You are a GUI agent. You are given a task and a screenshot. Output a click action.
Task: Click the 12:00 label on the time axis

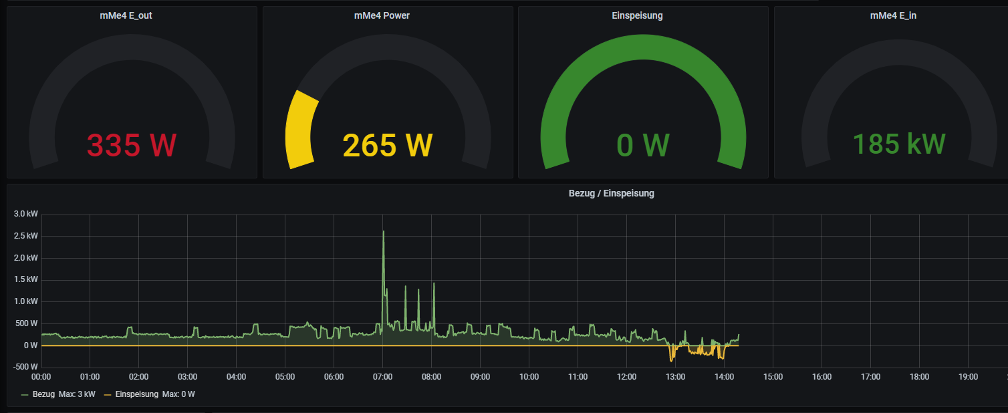pos(626,377)
